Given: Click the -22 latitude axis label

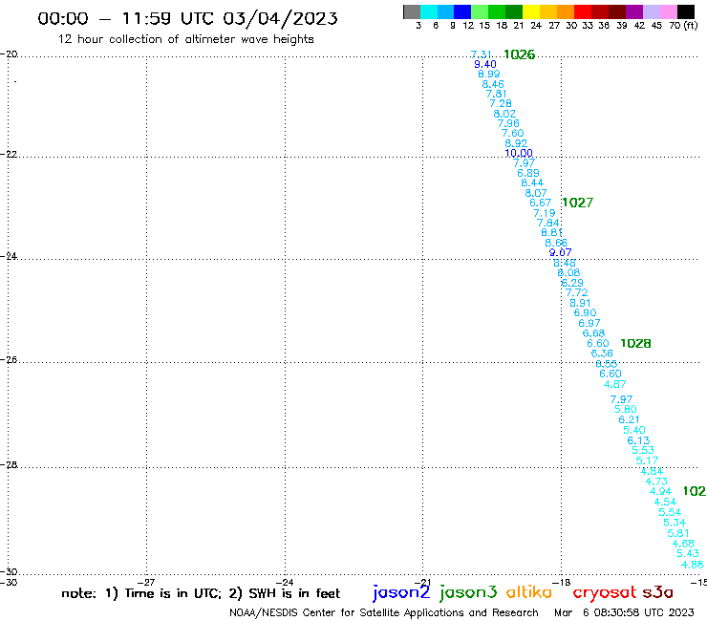Looking at the screenshot, I should (9, 154).
